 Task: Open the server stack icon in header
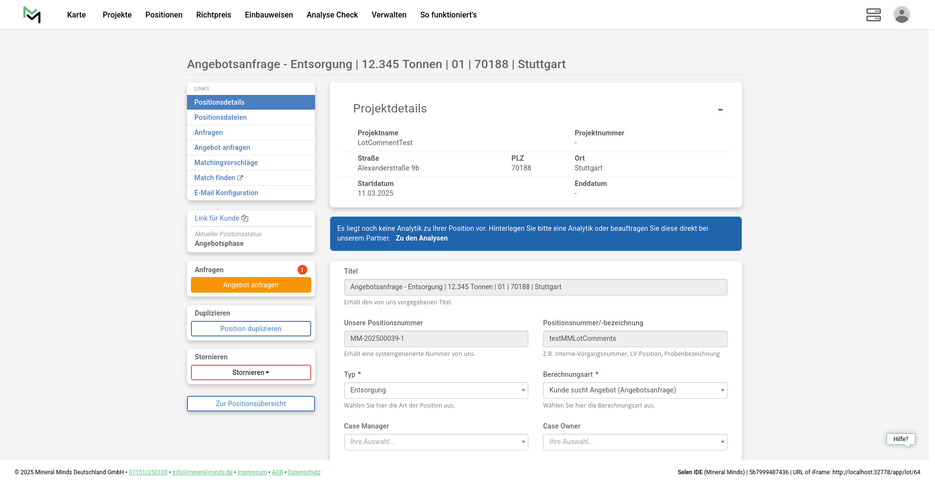[873, 15]
